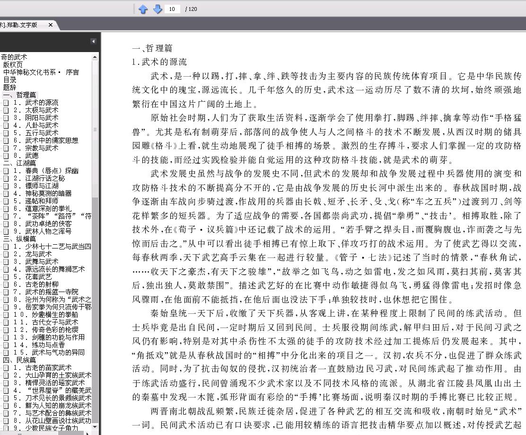The image size is (526, 435).
Task: Click bookmarks scrollbar up arrow
Action: pos(95,57)
